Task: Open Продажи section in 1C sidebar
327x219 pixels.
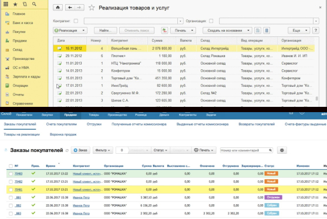Action: (19, 41)
